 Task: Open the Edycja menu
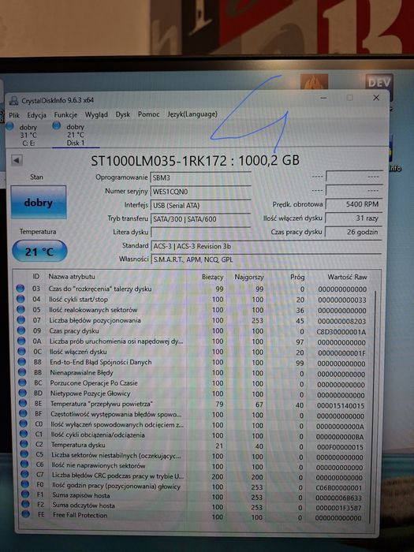pos(36,115)
